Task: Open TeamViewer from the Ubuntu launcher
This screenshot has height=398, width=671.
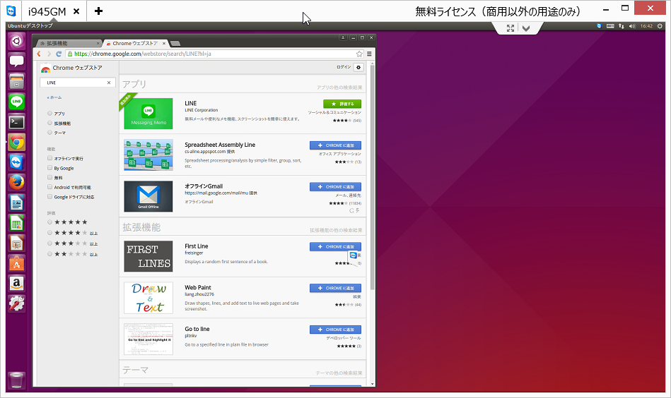Action: click(x=17, y=163)
